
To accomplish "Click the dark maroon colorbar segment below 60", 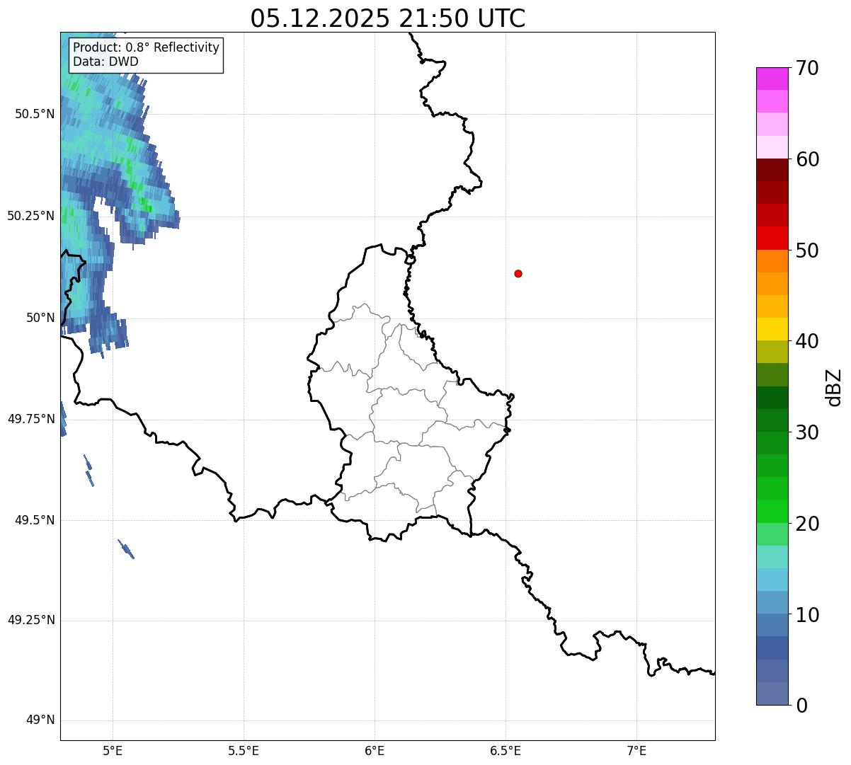I will (772, 170).
